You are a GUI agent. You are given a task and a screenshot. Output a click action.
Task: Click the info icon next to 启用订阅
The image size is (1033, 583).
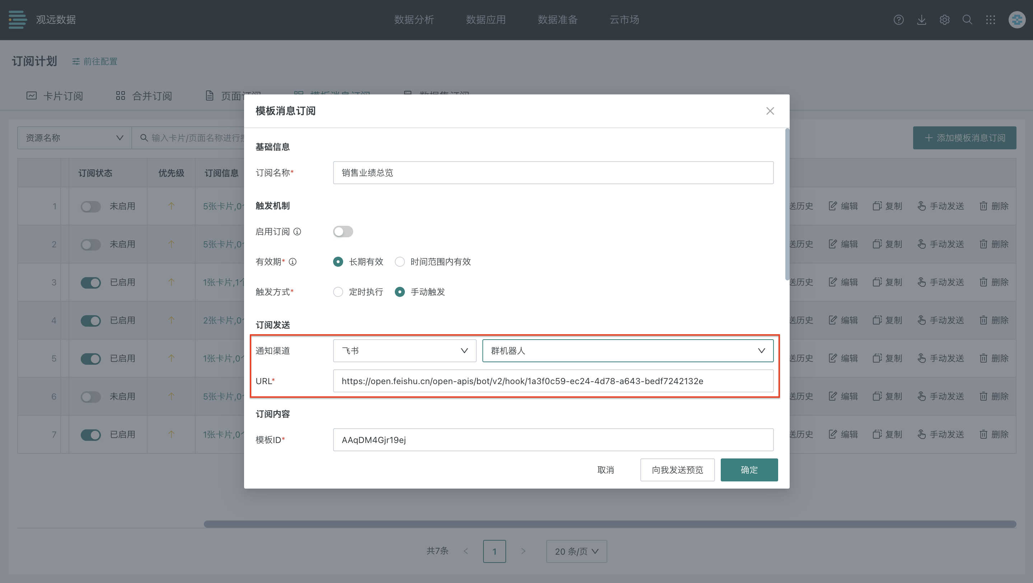[297, 232]
